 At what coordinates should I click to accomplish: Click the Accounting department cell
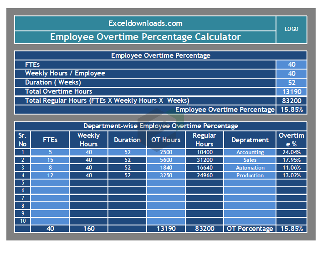[250, 152]
